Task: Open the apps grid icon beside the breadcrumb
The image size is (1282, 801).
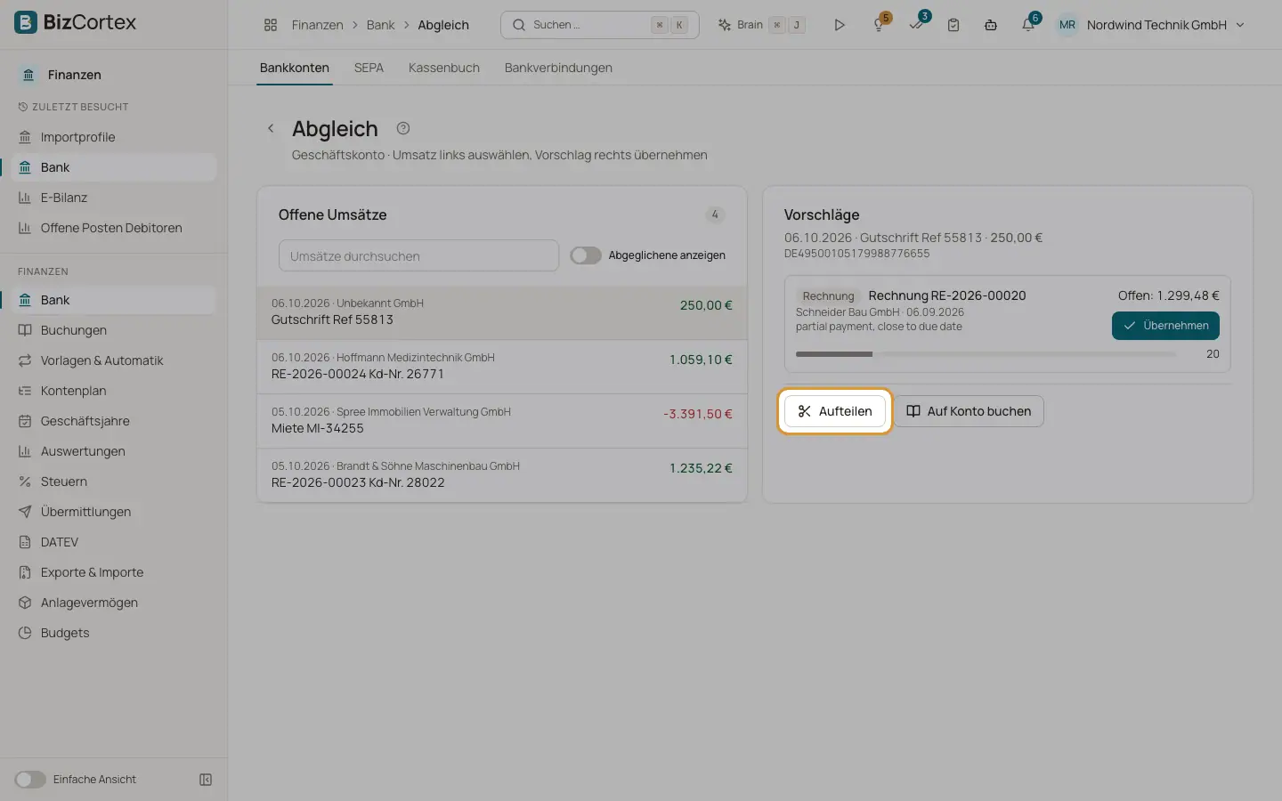Action: [x=271, y=25]
